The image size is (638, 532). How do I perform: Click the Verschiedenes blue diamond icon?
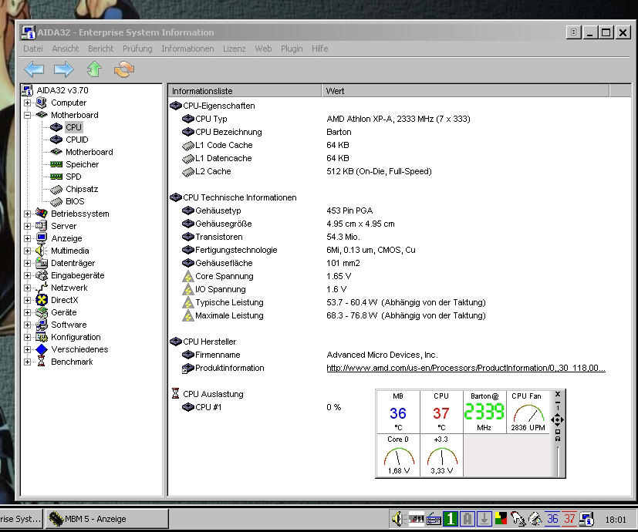(42, 349)
